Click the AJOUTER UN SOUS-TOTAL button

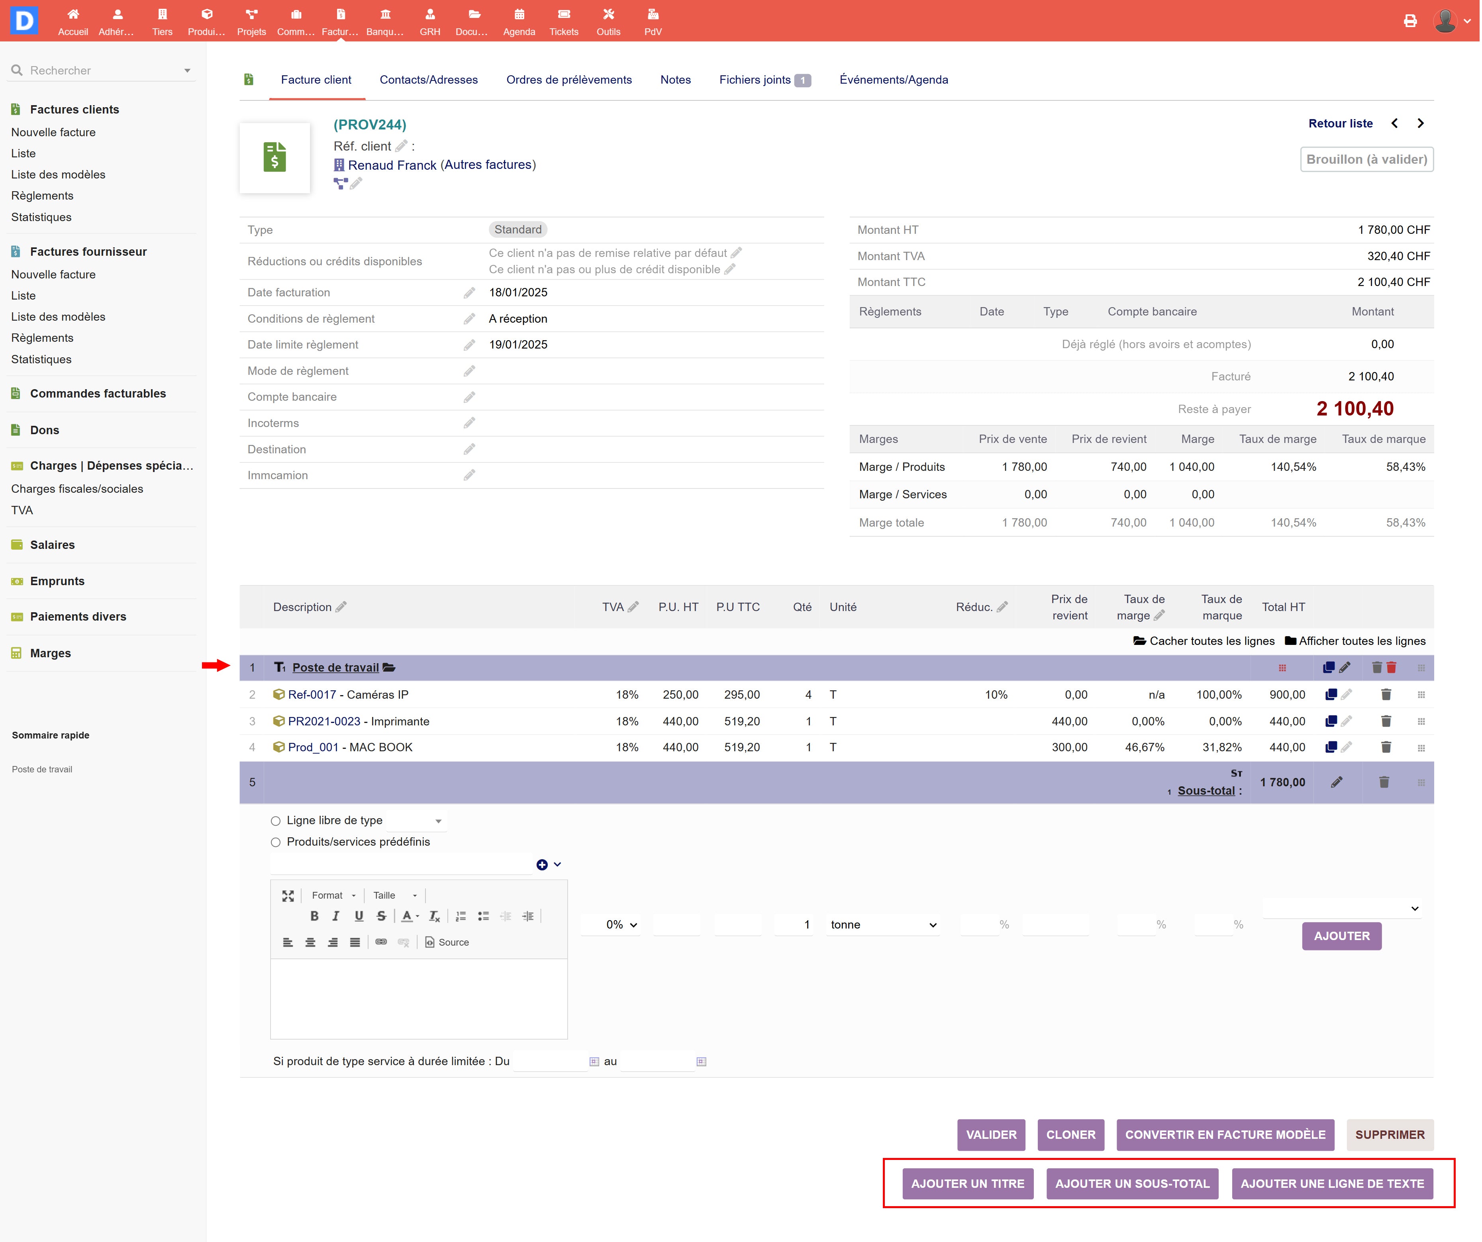point(1132,1183)
